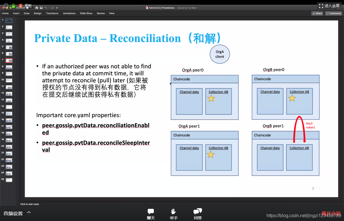This screenshot has height=221, width=344.
Task: Click the OrgA client circle shape
Action: coord(220,54)
